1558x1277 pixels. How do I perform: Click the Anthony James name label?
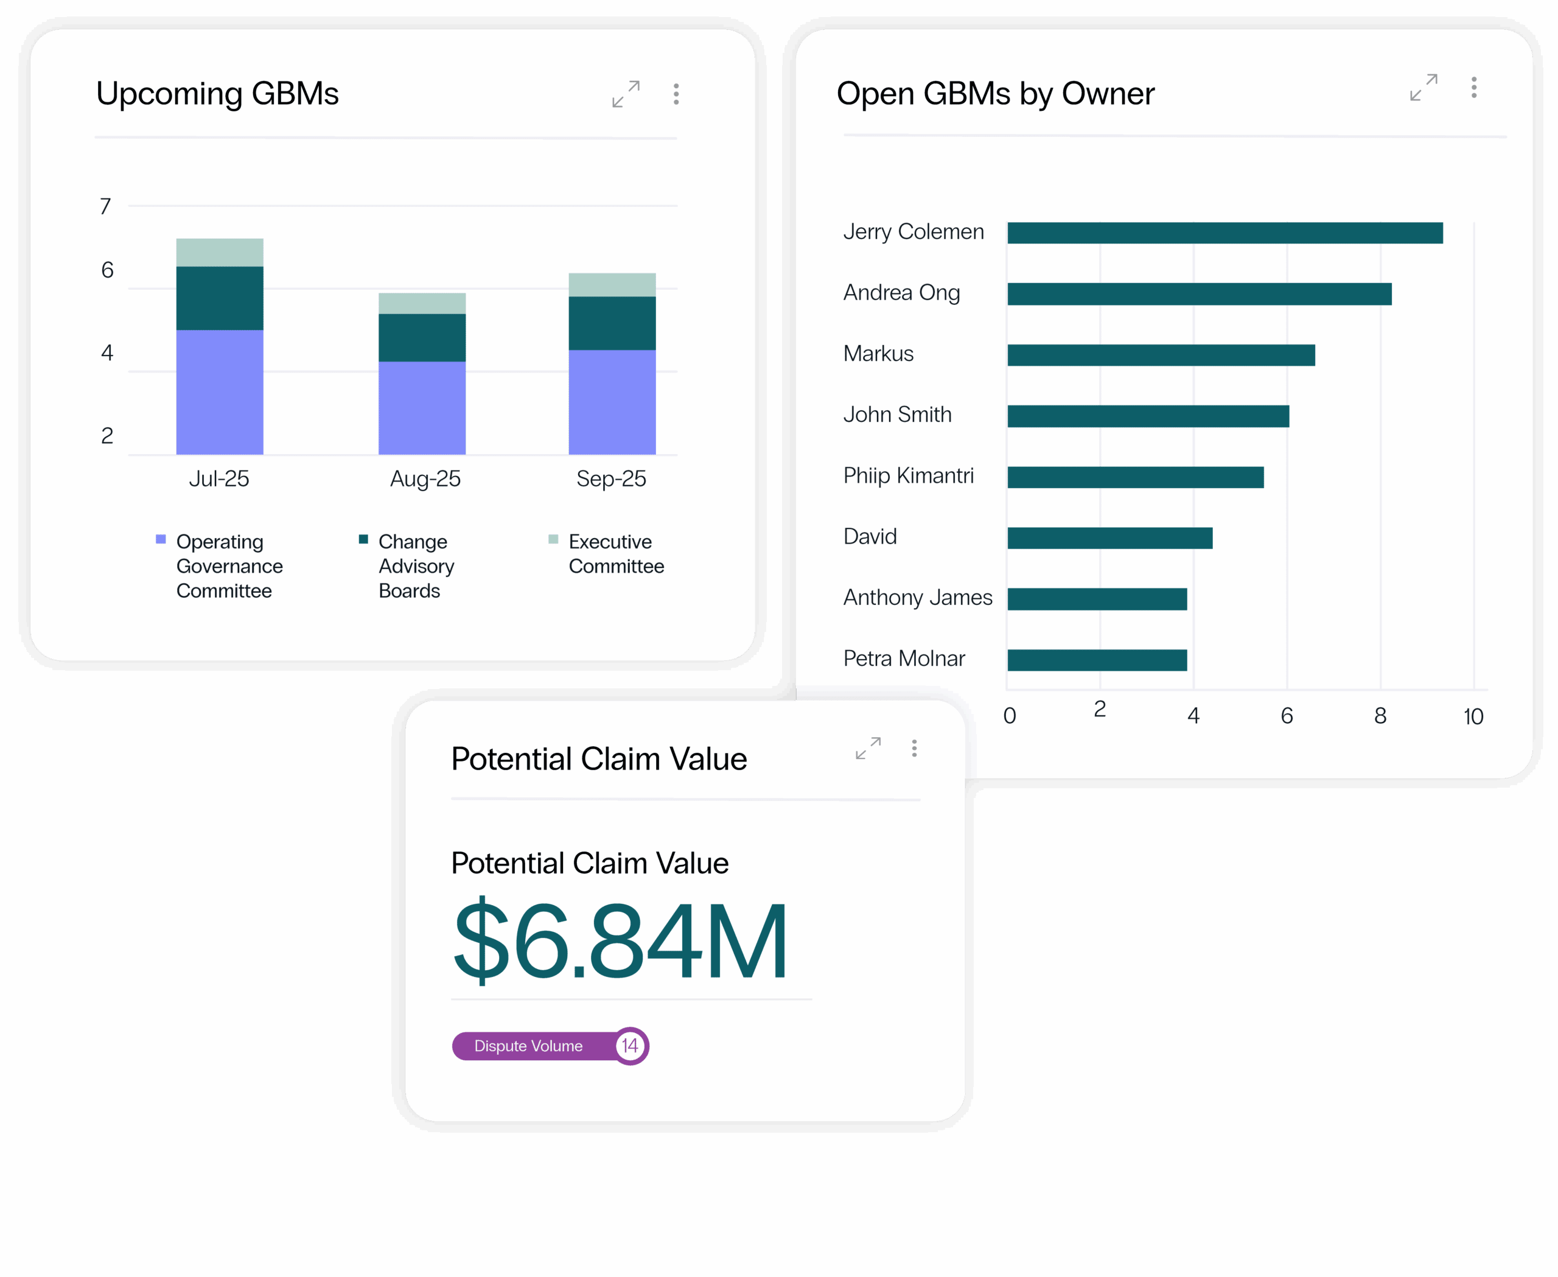point(918,598)
